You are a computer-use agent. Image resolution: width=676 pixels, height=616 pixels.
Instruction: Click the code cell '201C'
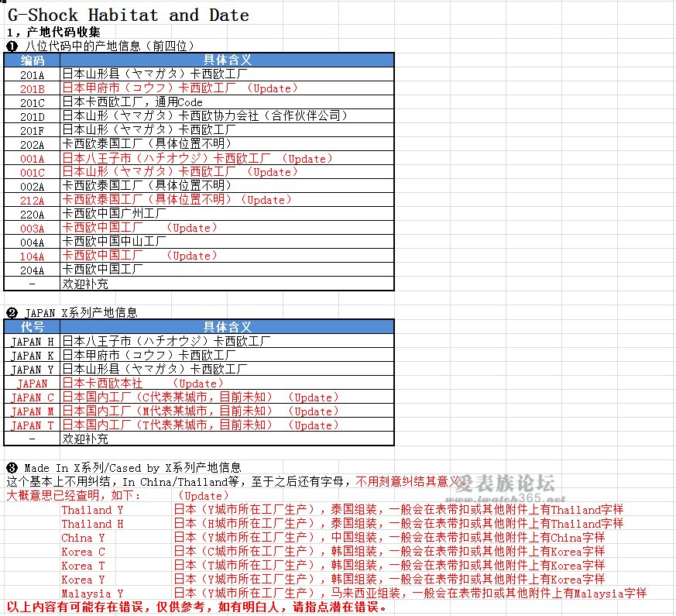[x=32, y=102]
